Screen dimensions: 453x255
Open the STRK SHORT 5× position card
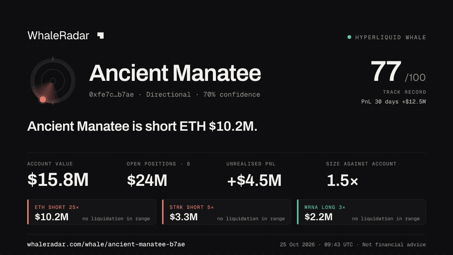tap(226, 212)
